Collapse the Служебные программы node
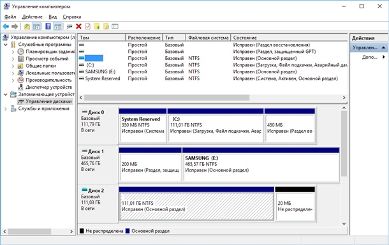The height and width of the screenshot is (245, 389). (x=6, y=45)
